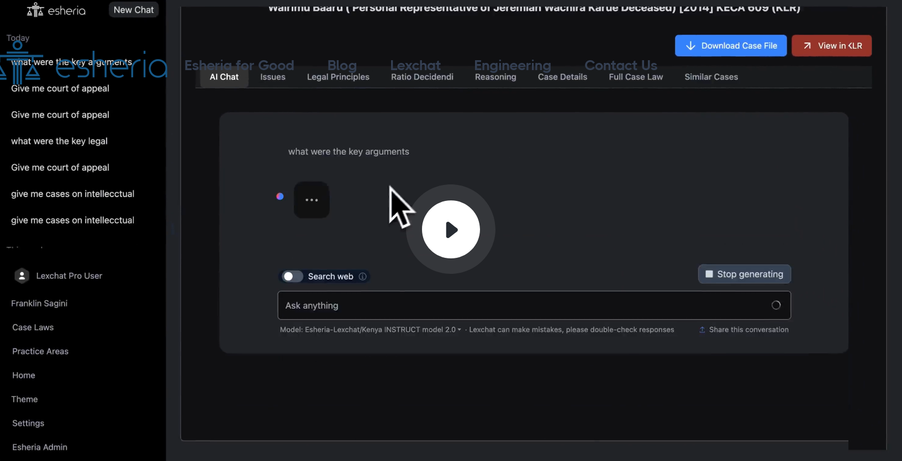Click the esheria scales logo icon
Viewport: 902px width, 461px height.
(35, 10)
